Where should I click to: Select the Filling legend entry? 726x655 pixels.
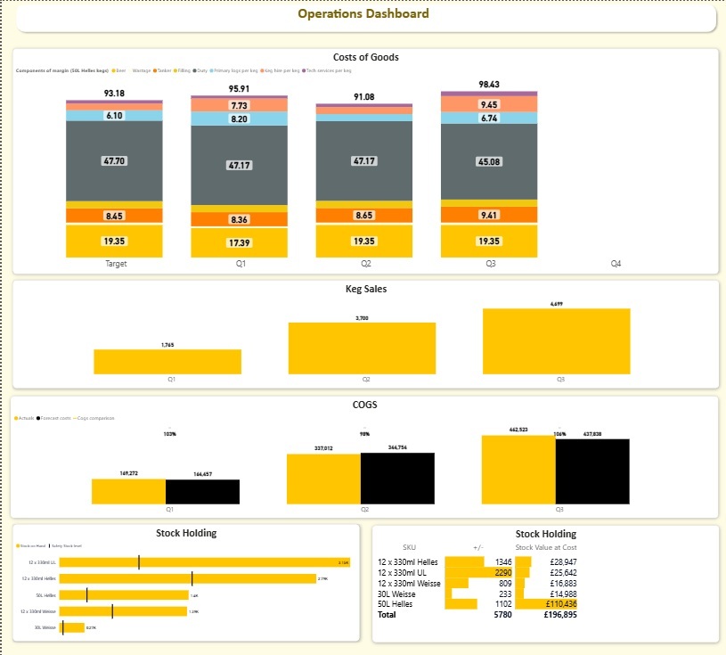(182, 71)
